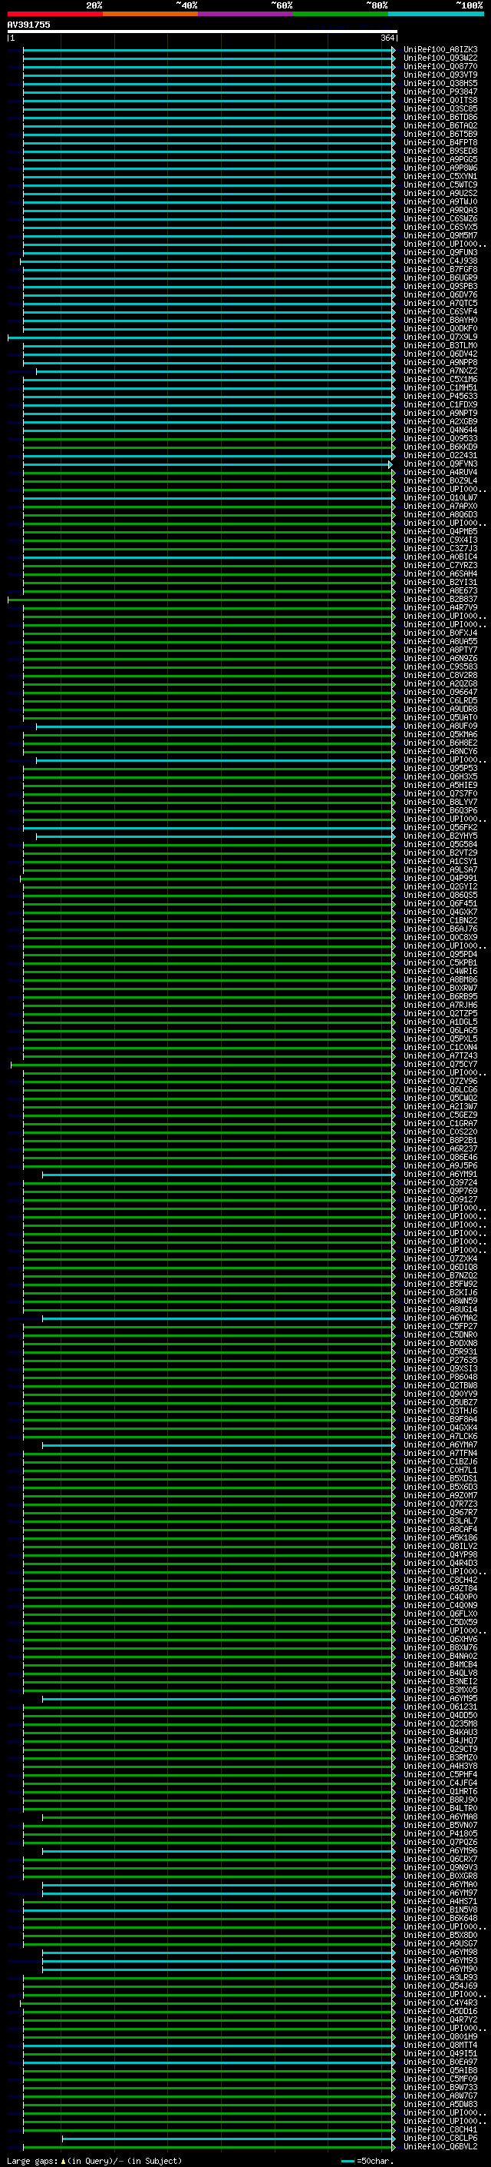Select hit UniRef100_Q4N644

tap(440, 430)
